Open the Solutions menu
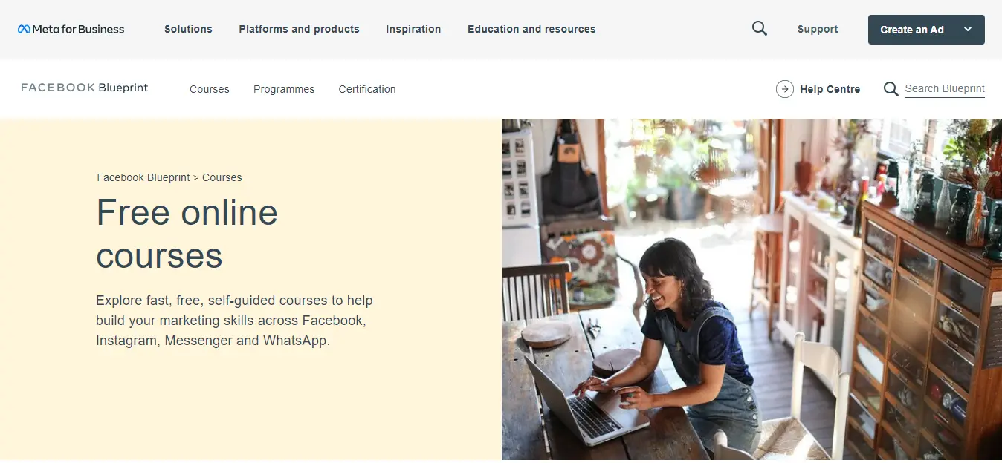Image resolution: width=1002 pixels, height=463 pixels. coord(188,30)
